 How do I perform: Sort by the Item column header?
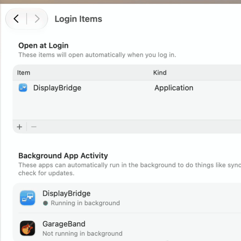pyautogui.click(x=23, y=73)
